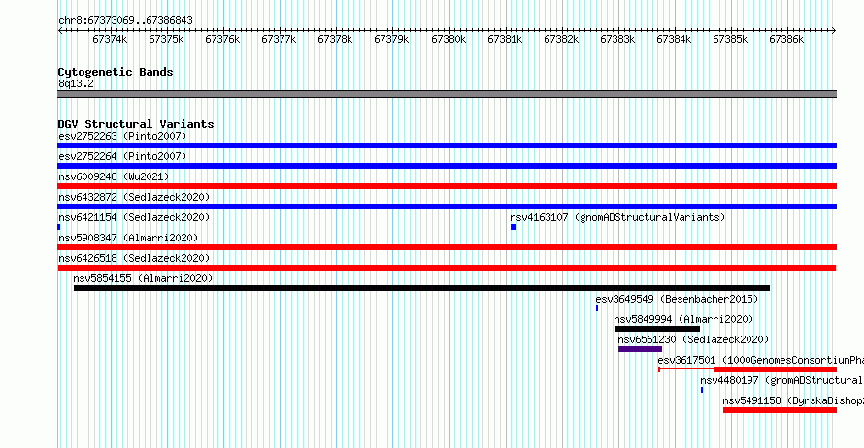Click chr8:67373069..67386843 coordinates text
Viewport: 864px width, 448px height.
(125, 20)
